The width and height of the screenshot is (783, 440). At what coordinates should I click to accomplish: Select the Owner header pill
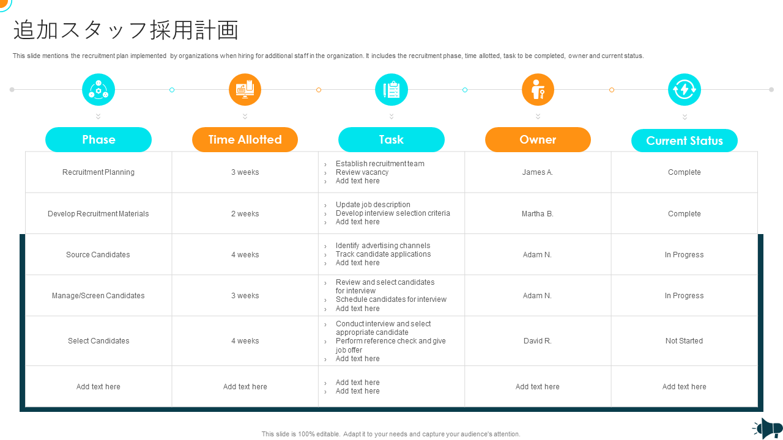538,139
